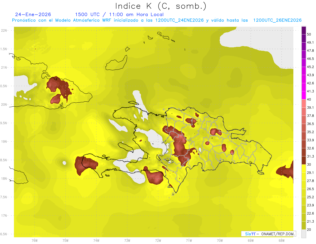Select the '18N' latitude label
This screenshot has width=316, height=244.
tap(4, 178)
